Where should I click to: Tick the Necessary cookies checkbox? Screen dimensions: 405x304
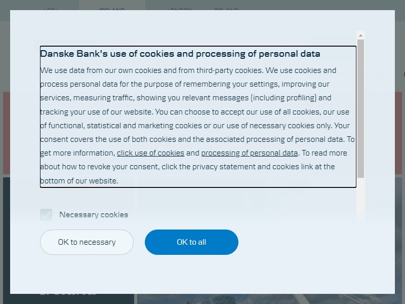coord(46,214)
